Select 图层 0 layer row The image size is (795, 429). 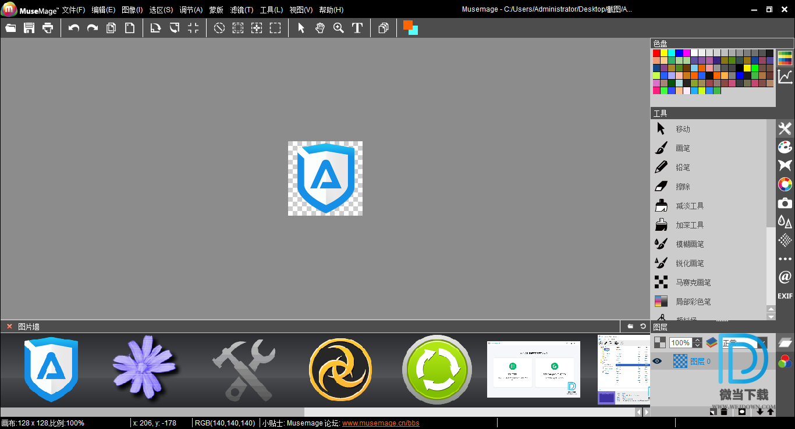[713, 361]
